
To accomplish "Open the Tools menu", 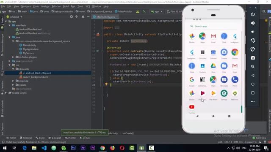I will pyautogui.click(x=80, y=6).
